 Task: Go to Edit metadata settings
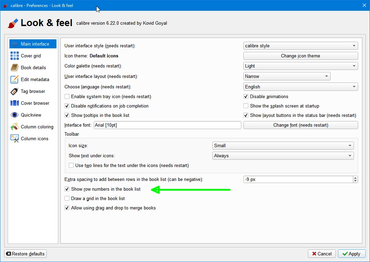pos(33,79)
